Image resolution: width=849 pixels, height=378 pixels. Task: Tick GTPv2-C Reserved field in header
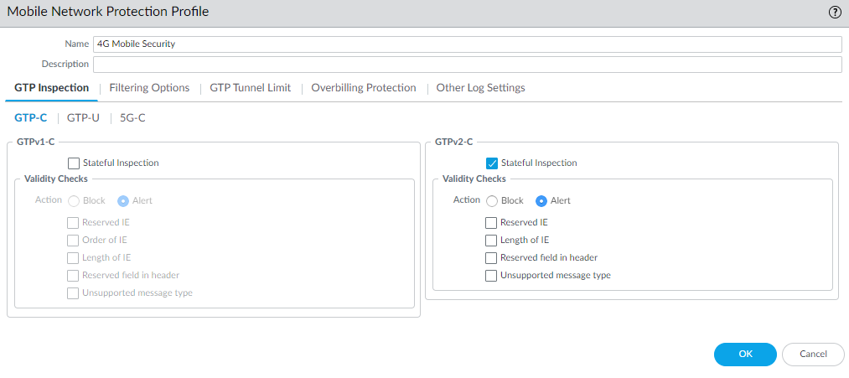[491, 258]
